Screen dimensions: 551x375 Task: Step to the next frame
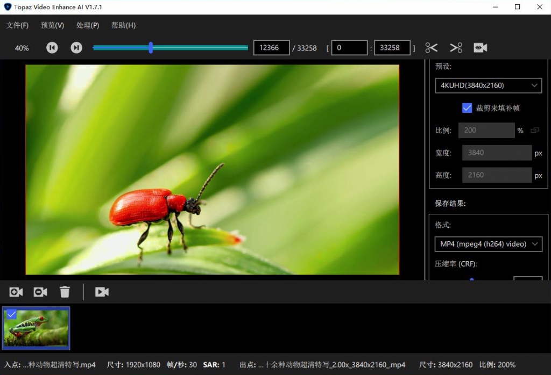click(76, 48)
